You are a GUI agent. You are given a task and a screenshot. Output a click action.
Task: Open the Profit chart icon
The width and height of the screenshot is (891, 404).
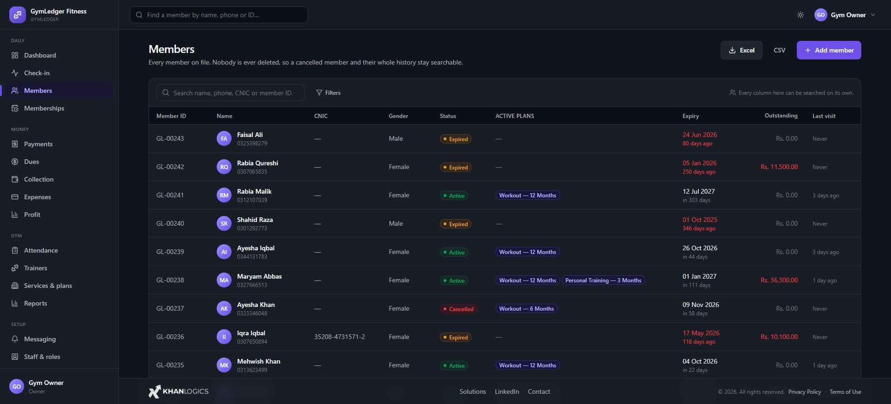pyautogui.click(x=15, y=215)
